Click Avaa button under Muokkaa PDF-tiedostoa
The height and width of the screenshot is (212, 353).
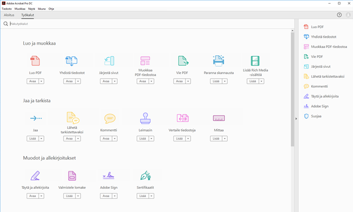click(x=143, y=81)
